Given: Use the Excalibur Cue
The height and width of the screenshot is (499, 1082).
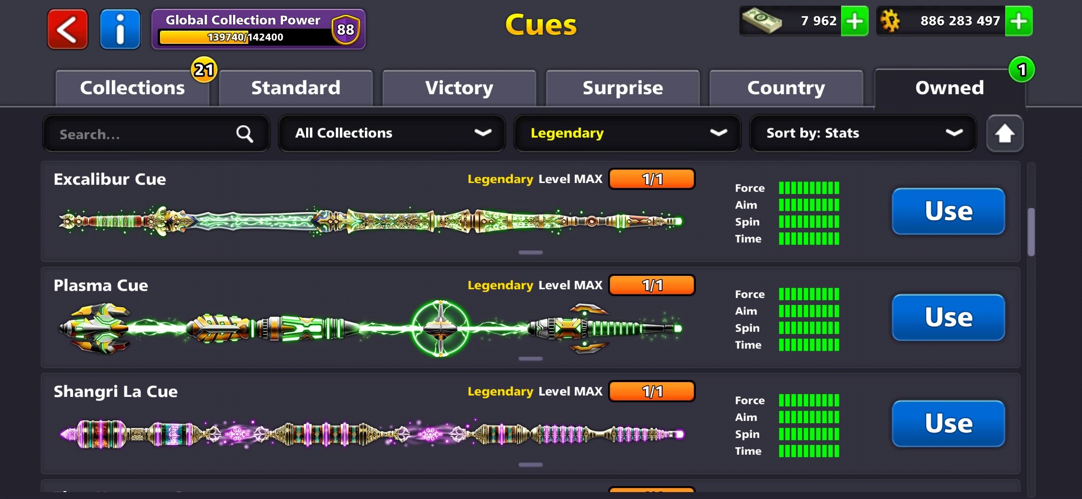Looking at the screenshot, I should click(948, 211).
